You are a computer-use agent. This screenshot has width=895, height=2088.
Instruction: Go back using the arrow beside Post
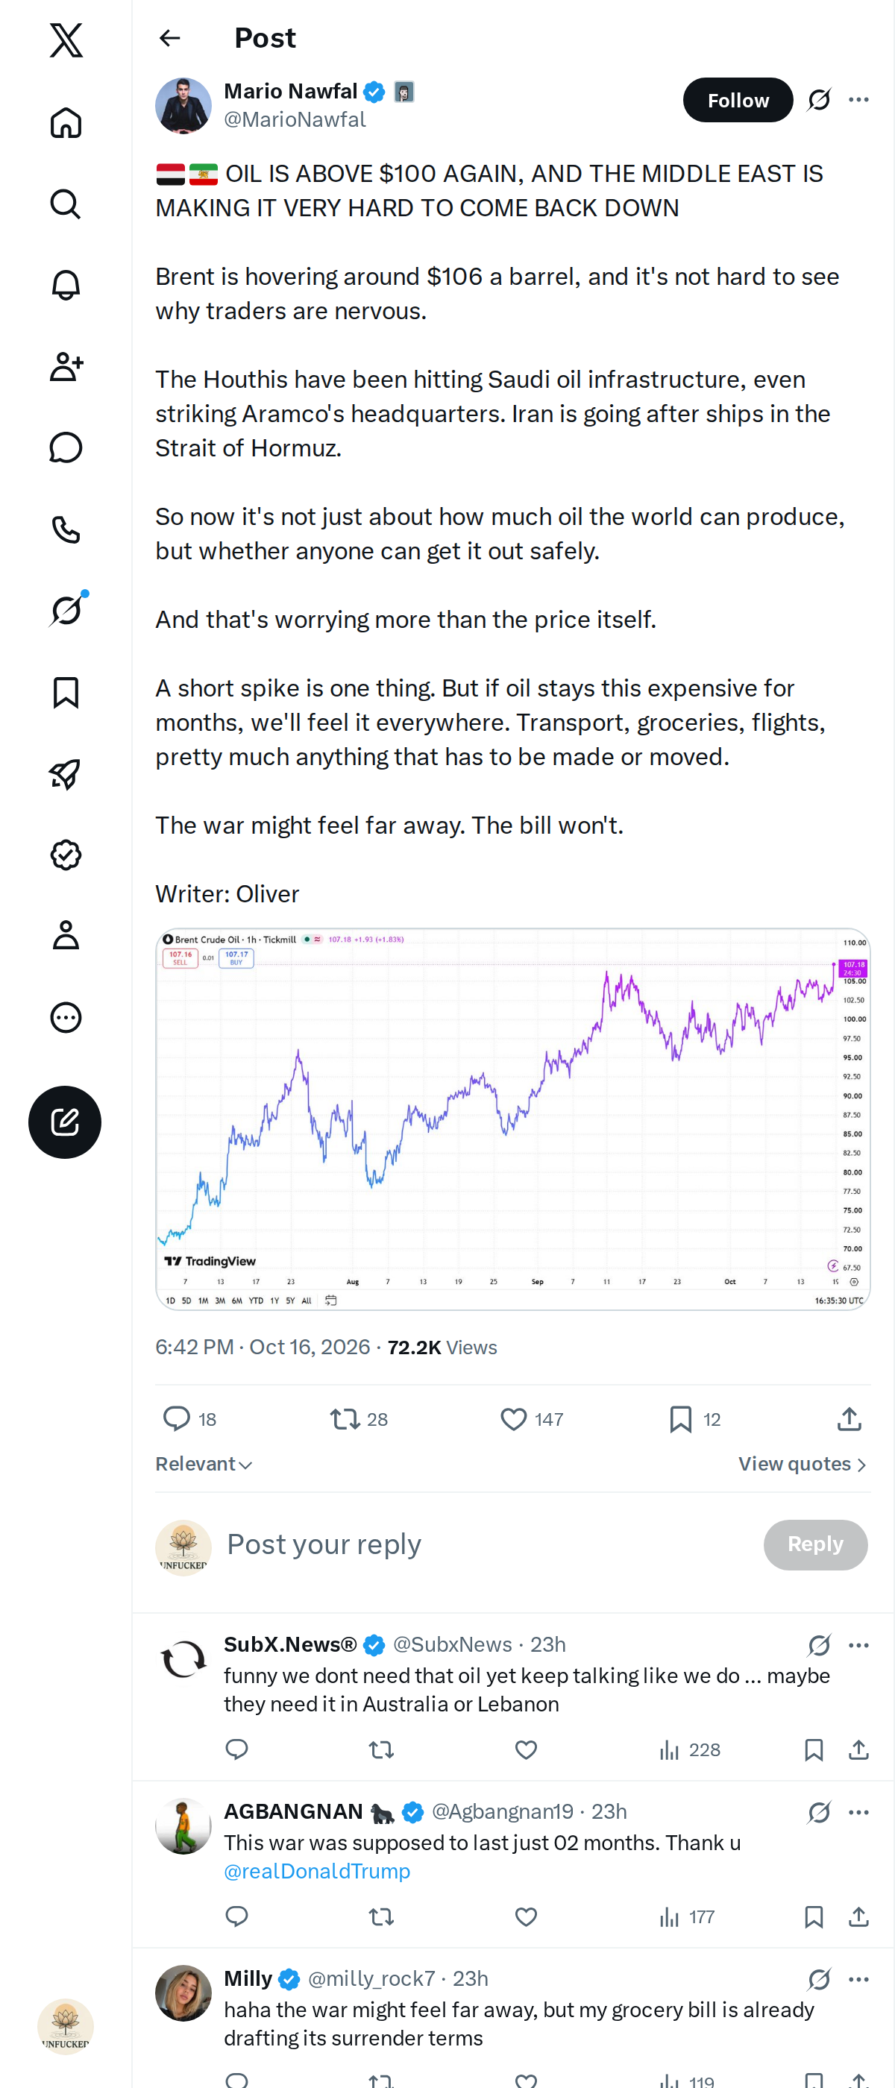169,38
